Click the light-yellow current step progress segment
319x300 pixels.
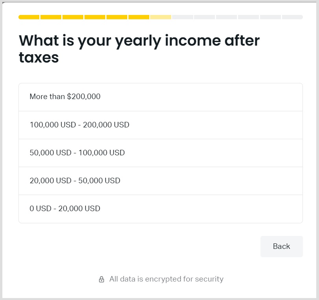point(161,17)
